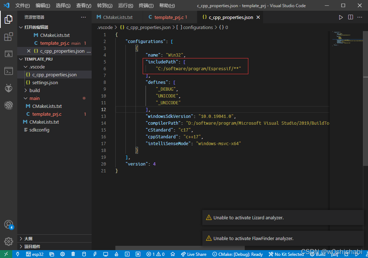Click the lightning flash method icon in the status bar

click(95, 254)
